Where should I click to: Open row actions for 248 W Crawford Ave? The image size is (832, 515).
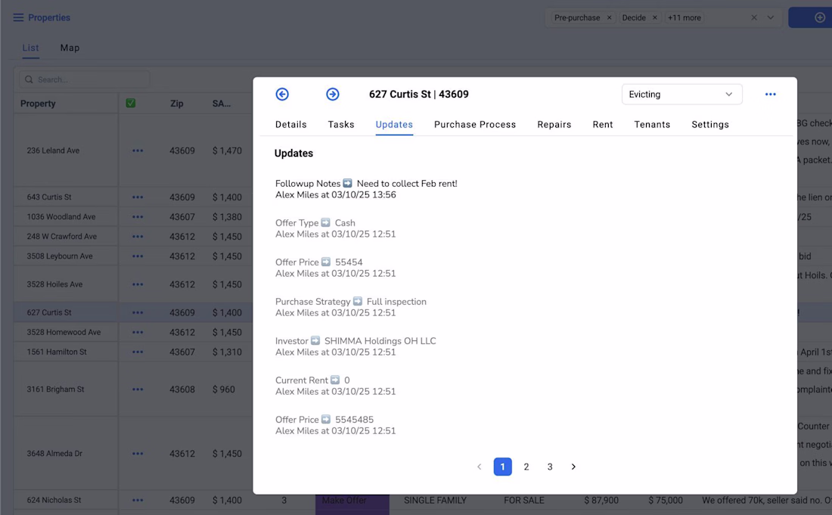click(138, 237)
